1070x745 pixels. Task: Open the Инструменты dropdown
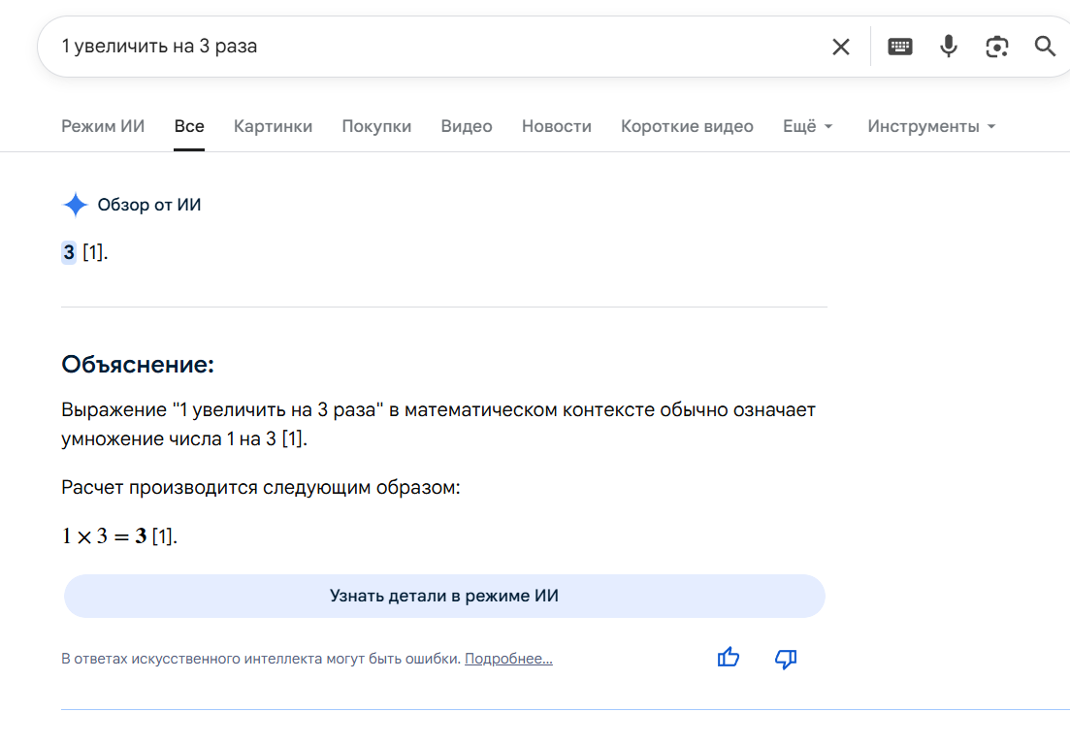click(x=931, y=126)
